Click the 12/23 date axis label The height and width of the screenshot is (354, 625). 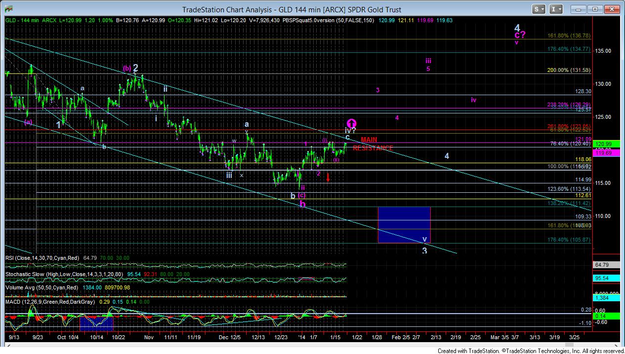coord(281,337)
